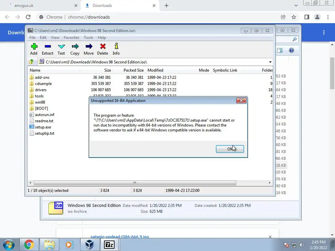The width and height of the screenshot is (335, 251).
Task: Click the Copy toolbar icon
Action: [75, 49]
